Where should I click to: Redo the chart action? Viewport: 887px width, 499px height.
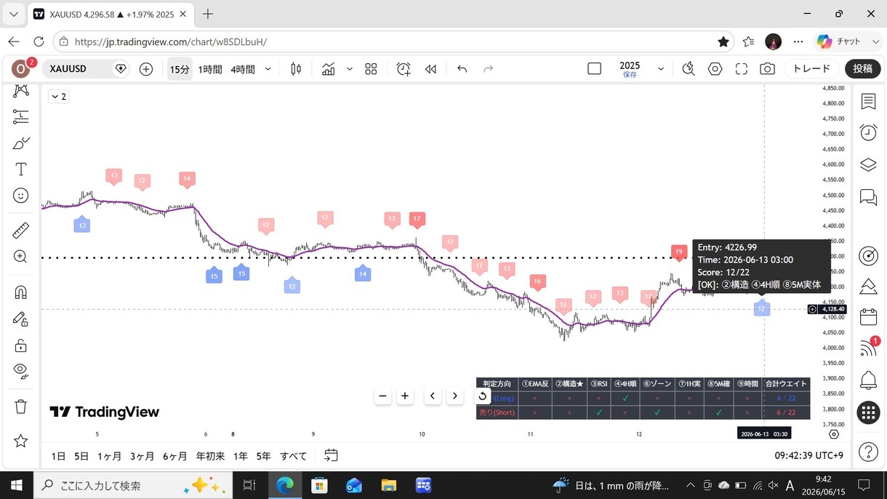pos(489,69)
